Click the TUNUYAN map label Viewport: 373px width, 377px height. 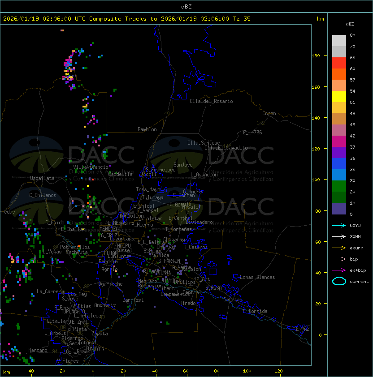[95, 349]
